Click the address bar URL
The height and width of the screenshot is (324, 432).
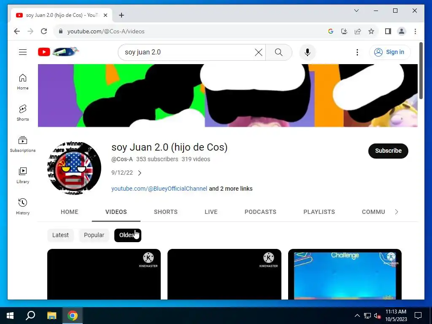(106, 31)
